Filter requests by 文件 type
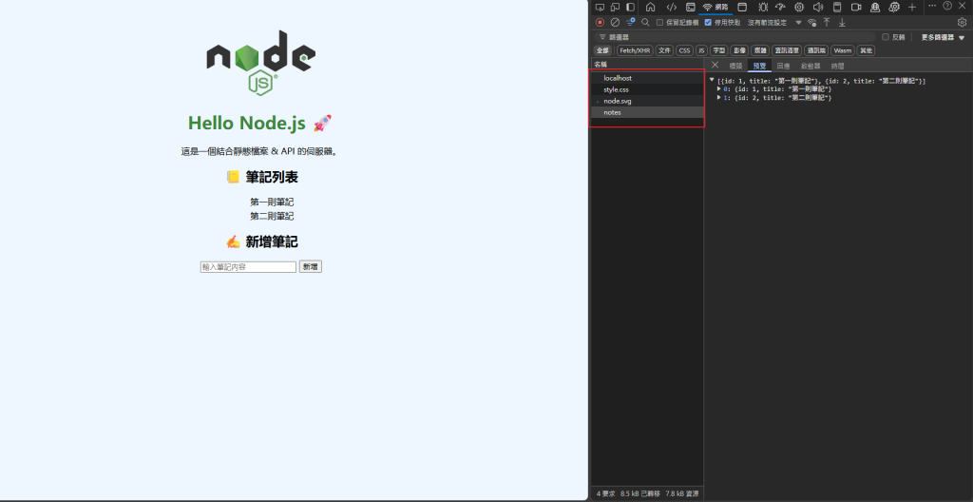973x502 pixels. pos(664,50)
